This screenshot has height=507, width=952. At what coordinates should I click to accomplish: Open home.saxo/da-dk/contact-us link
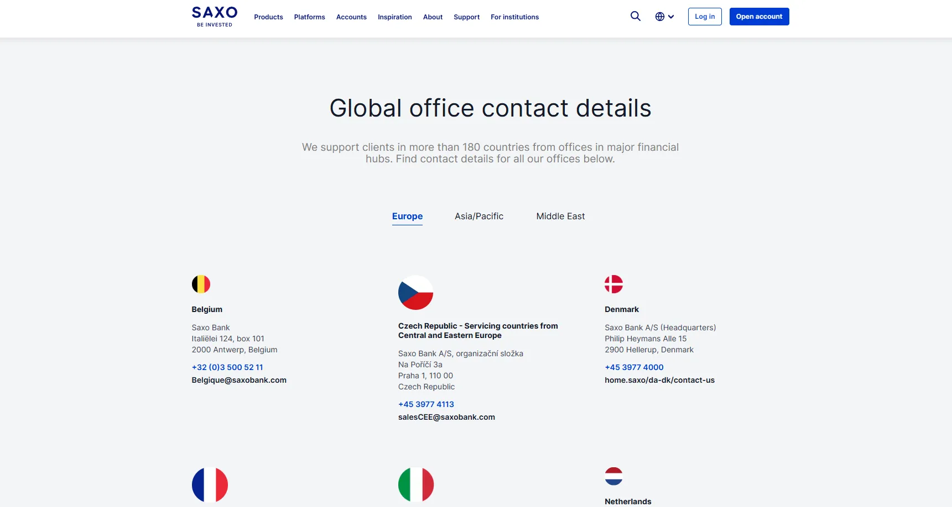click(x=659, y=380)
